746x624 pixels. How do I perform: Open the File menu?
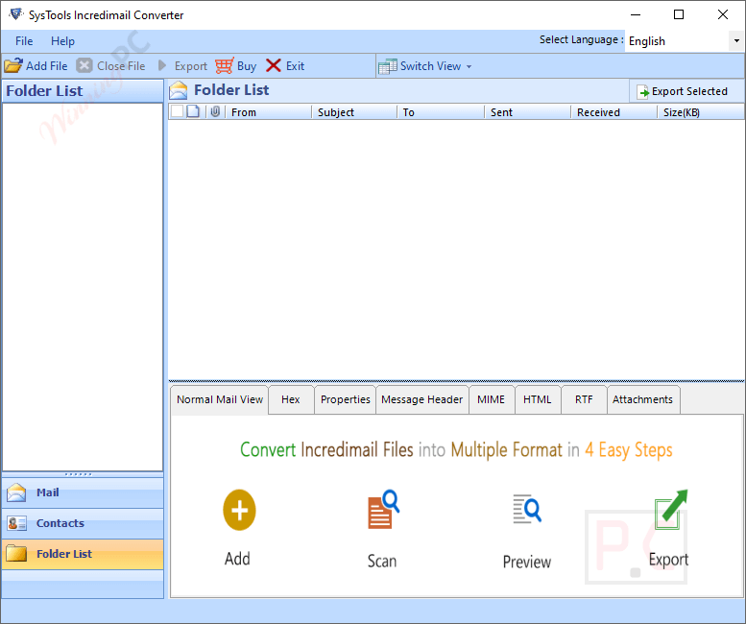point(24,41)
